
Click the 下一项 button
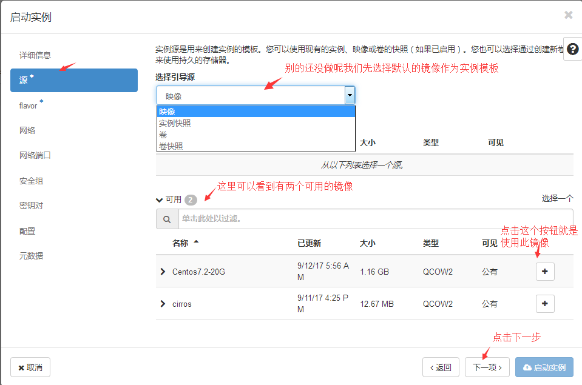tap(487, 367)
